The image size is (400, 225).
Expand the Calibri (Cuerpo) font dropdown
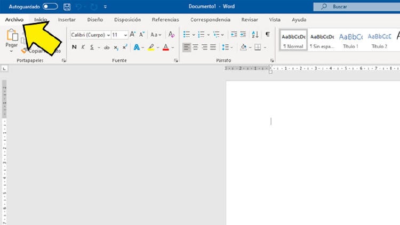pos(108,35)
